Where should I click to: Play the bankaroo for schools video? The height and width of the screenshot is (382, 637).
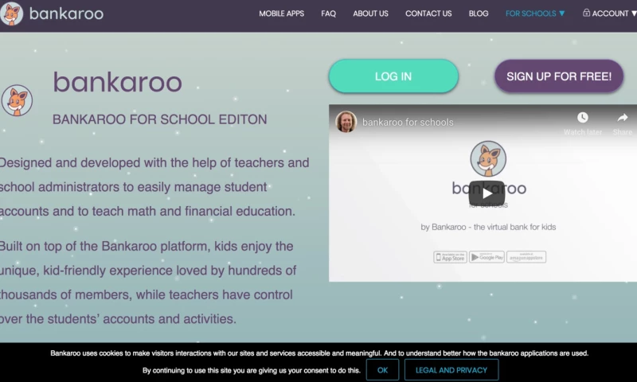pyautogui.click(x=487, y=193)
